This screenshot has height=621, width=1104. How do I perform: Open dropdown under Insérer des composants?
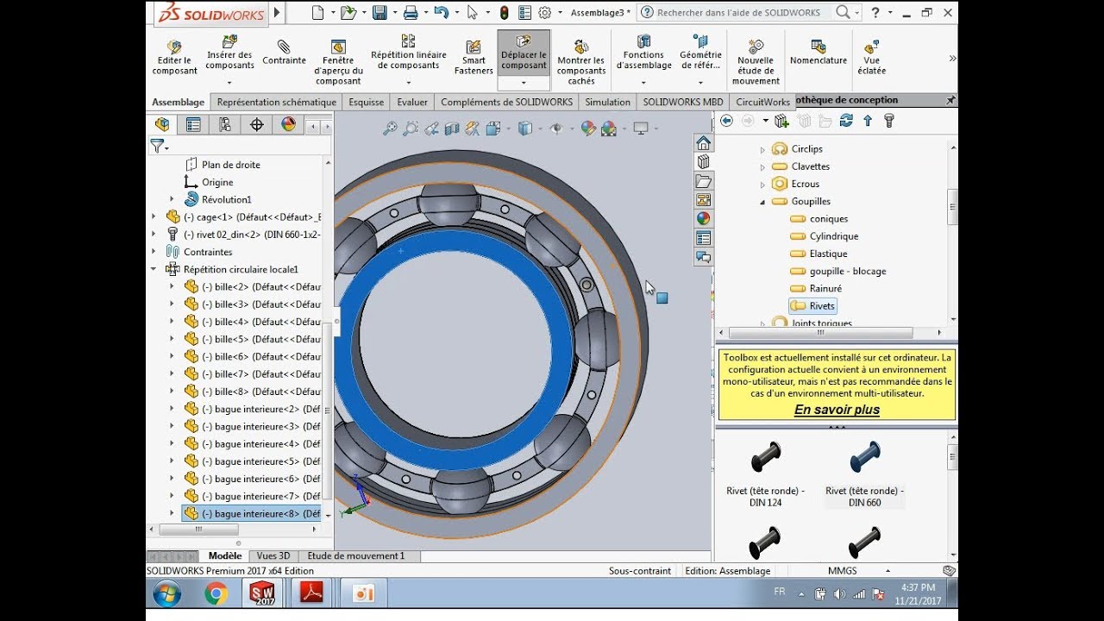tap(229, 83)
